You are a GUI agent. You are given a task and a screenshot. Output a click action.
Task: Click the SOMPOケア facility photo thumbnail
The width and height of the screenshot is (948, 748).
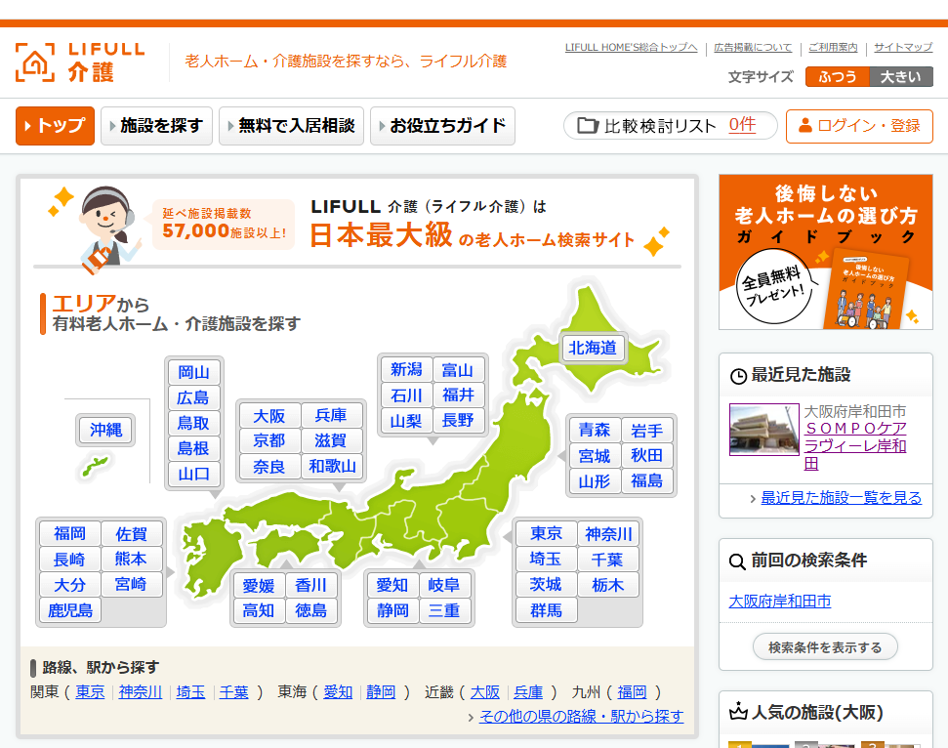tap(764, 430)
